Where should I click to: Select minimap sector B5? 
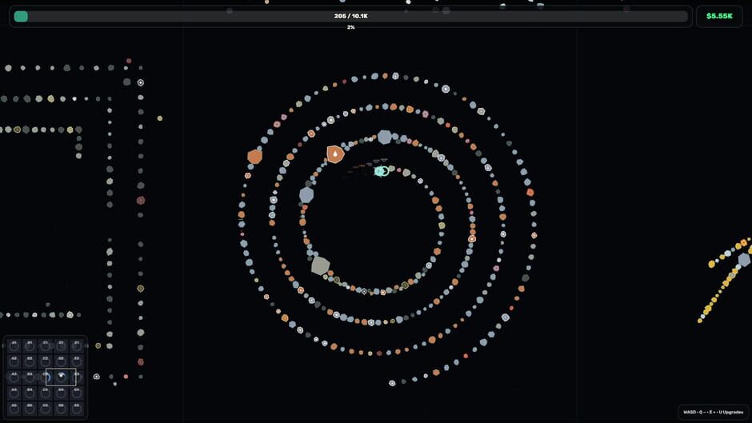point(30,408)
